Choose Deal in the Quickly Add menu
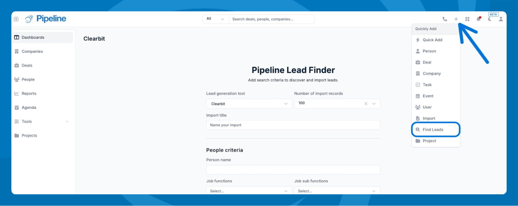518x206 pixels. [427, 62]
